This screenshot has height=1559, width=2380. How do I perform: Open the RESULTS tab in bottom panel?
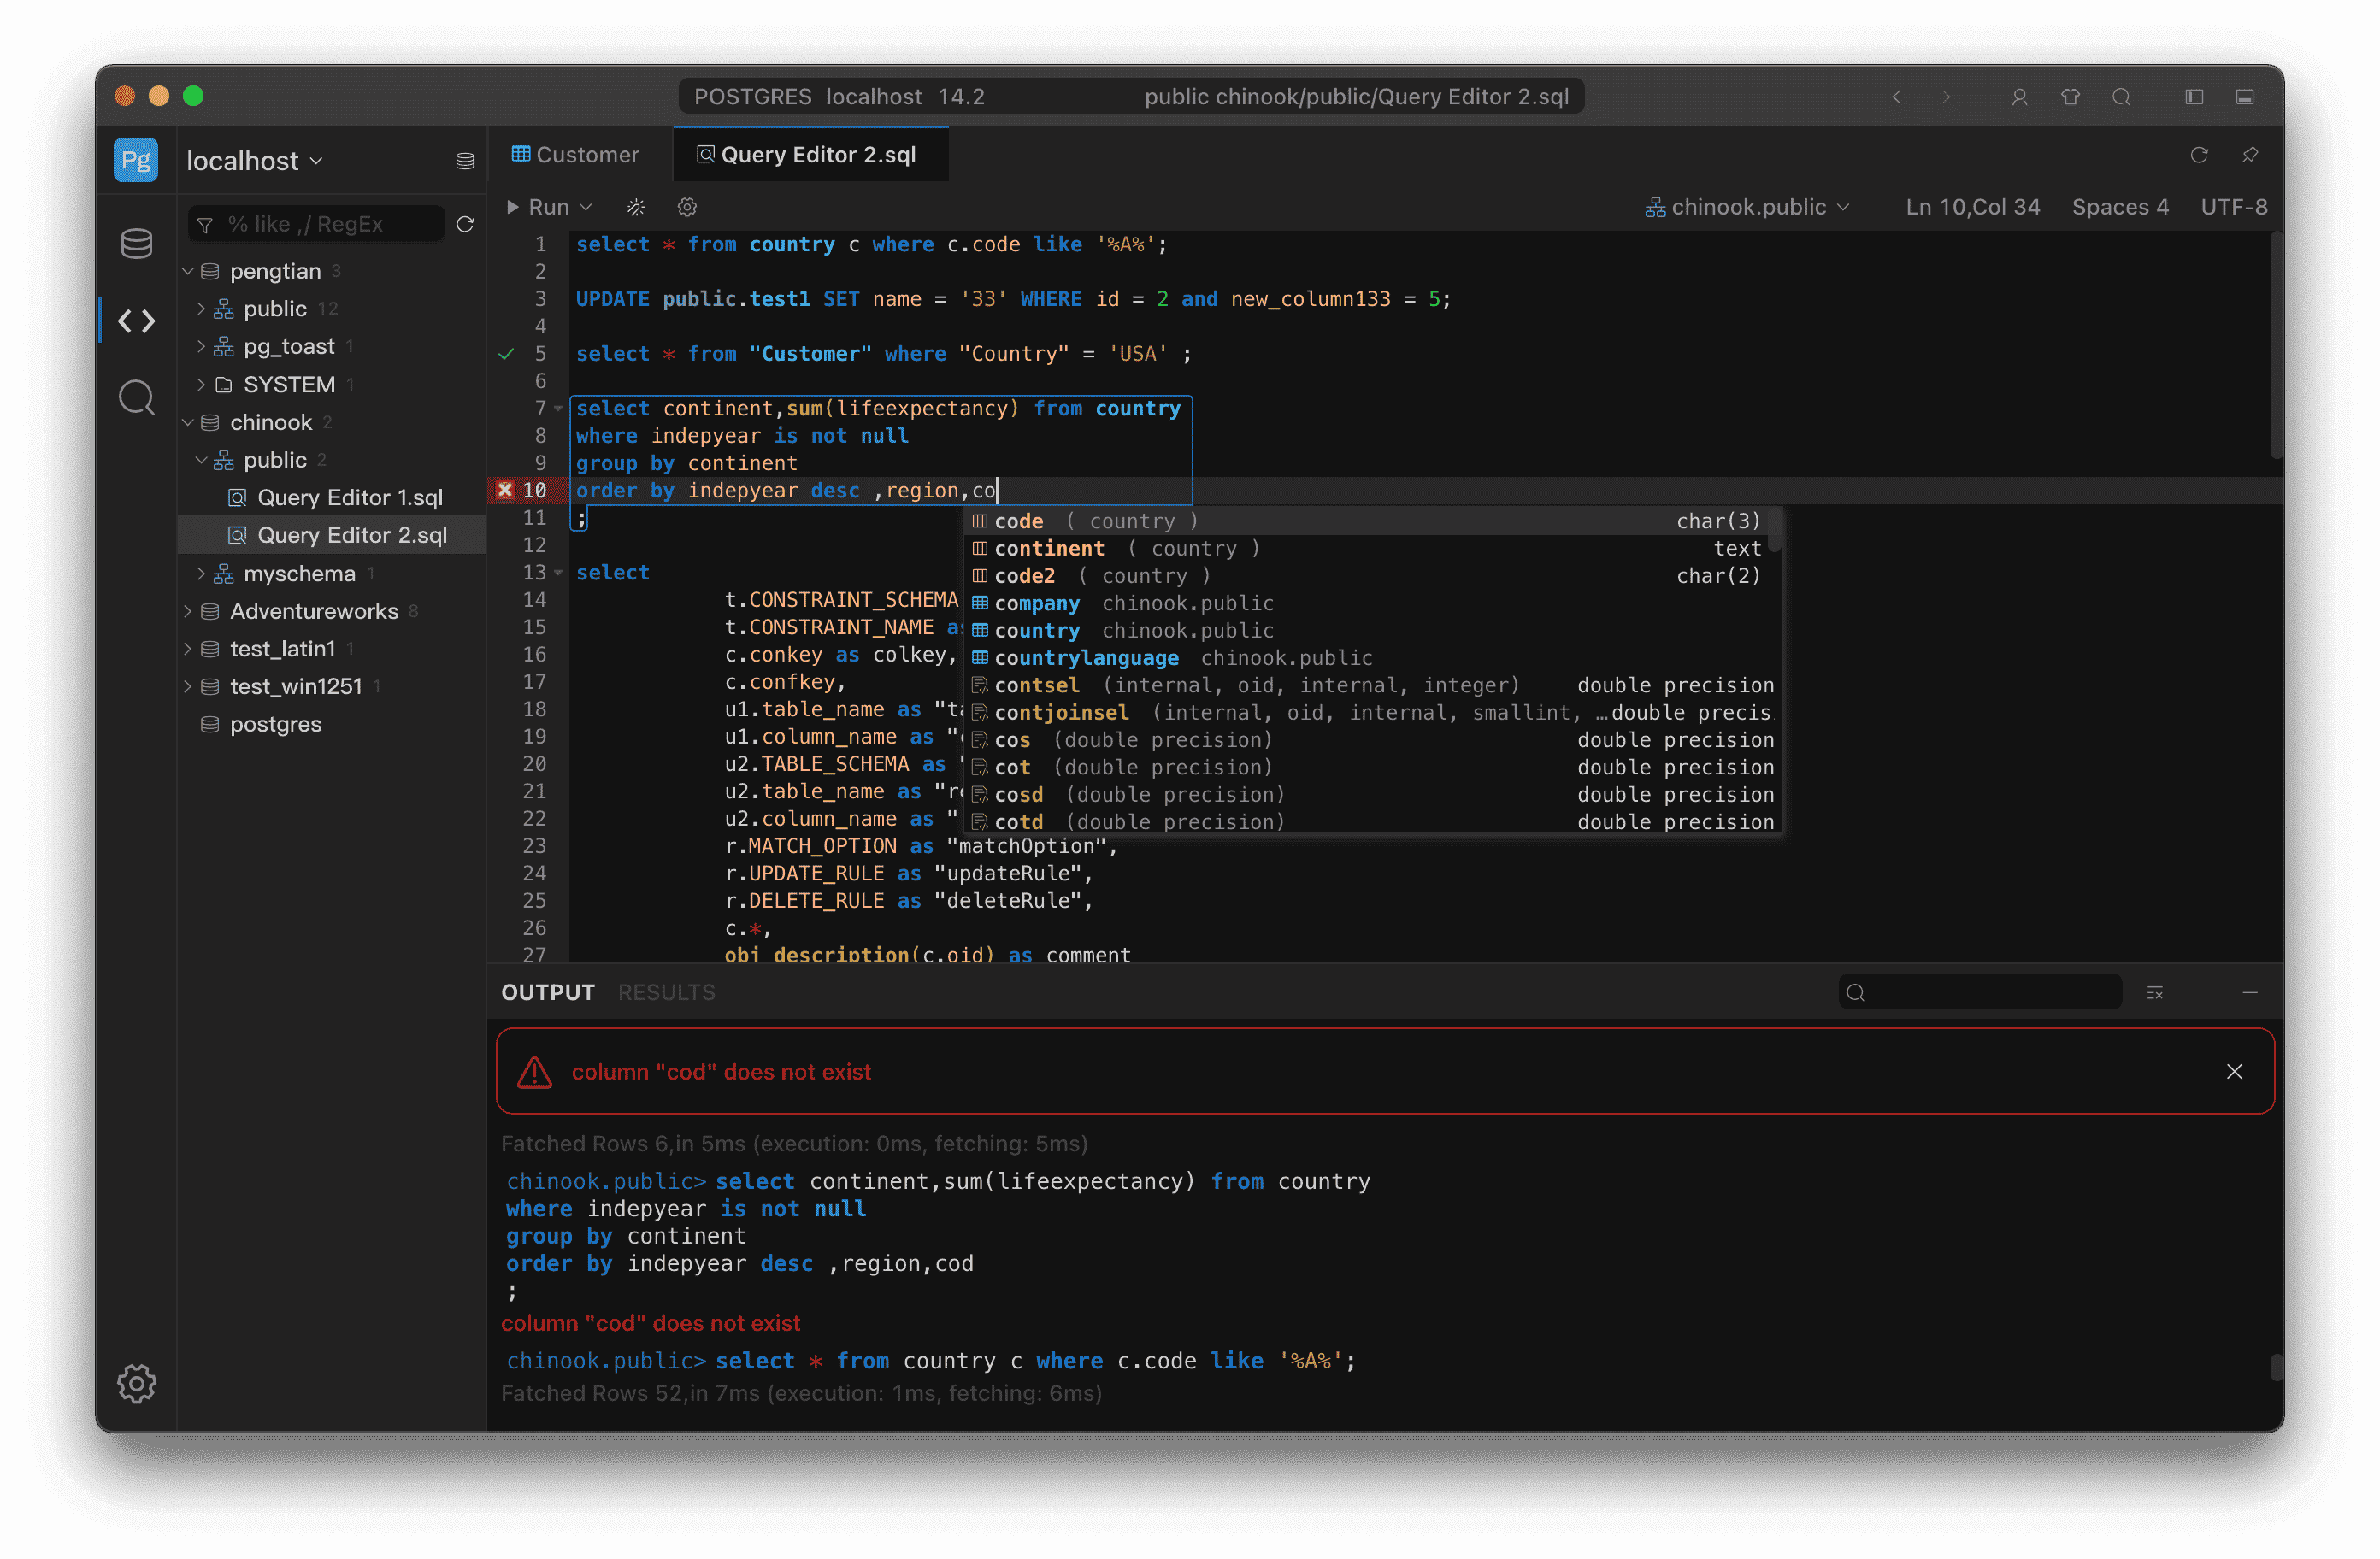pyautogui.click(x=666, y=992)
